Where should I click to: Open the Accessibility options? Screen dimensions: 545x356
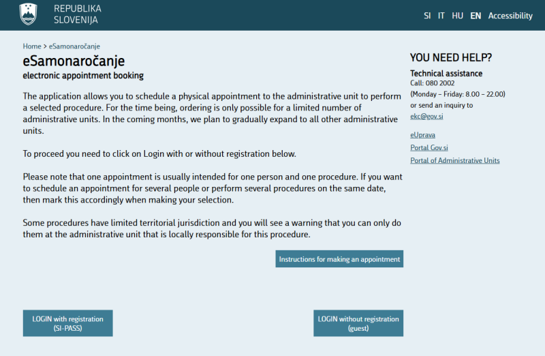point(510,16)
